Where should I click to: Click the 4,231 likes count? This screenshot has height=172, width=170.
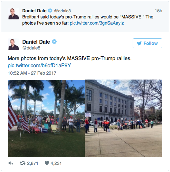pos(56,163)
